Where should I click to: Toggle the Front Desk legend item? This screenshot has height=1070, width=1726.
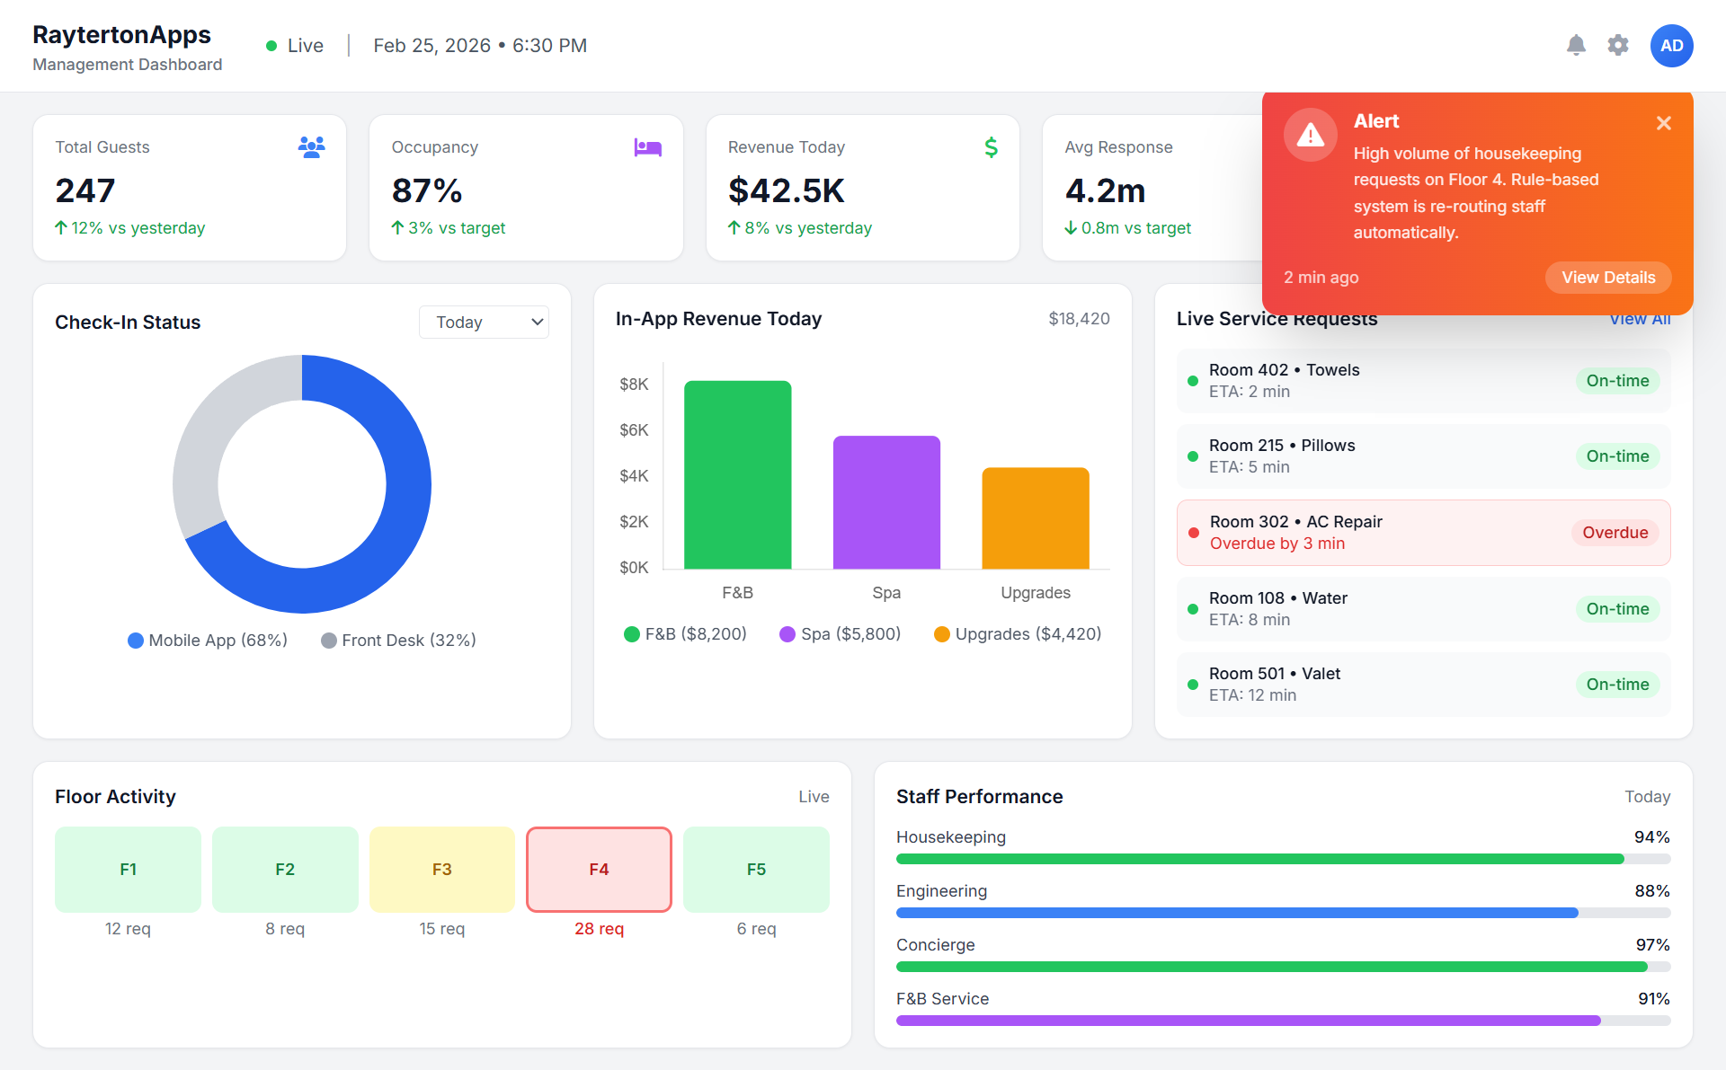(x=398, y=641)
